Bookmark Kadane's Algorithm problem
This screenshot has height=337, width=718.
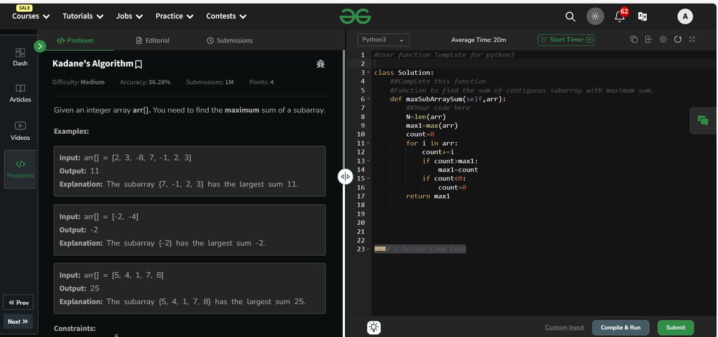[139, 64]
